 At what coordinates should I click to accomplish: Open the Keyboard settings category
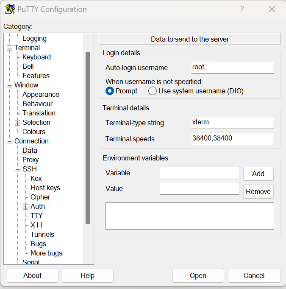36,57
